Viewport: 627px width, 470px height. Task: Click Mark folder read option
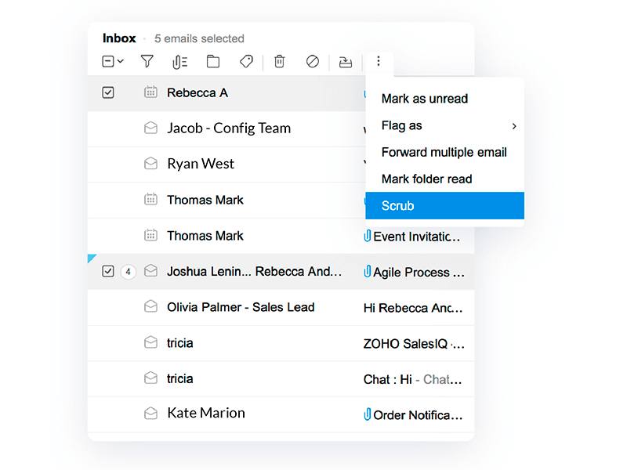(x=426, y=179)
